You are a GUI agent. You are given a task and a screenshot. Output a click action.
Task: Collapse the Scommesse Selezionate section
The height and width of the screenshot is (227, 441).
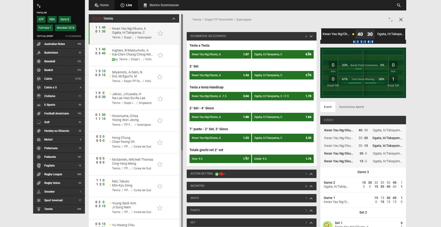point(311,36)
